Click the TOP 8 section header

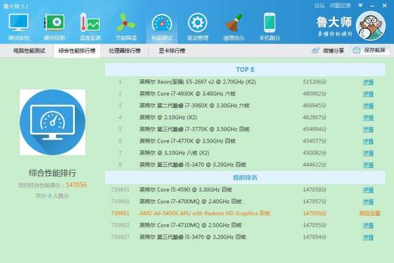click(x=245, y=70)
